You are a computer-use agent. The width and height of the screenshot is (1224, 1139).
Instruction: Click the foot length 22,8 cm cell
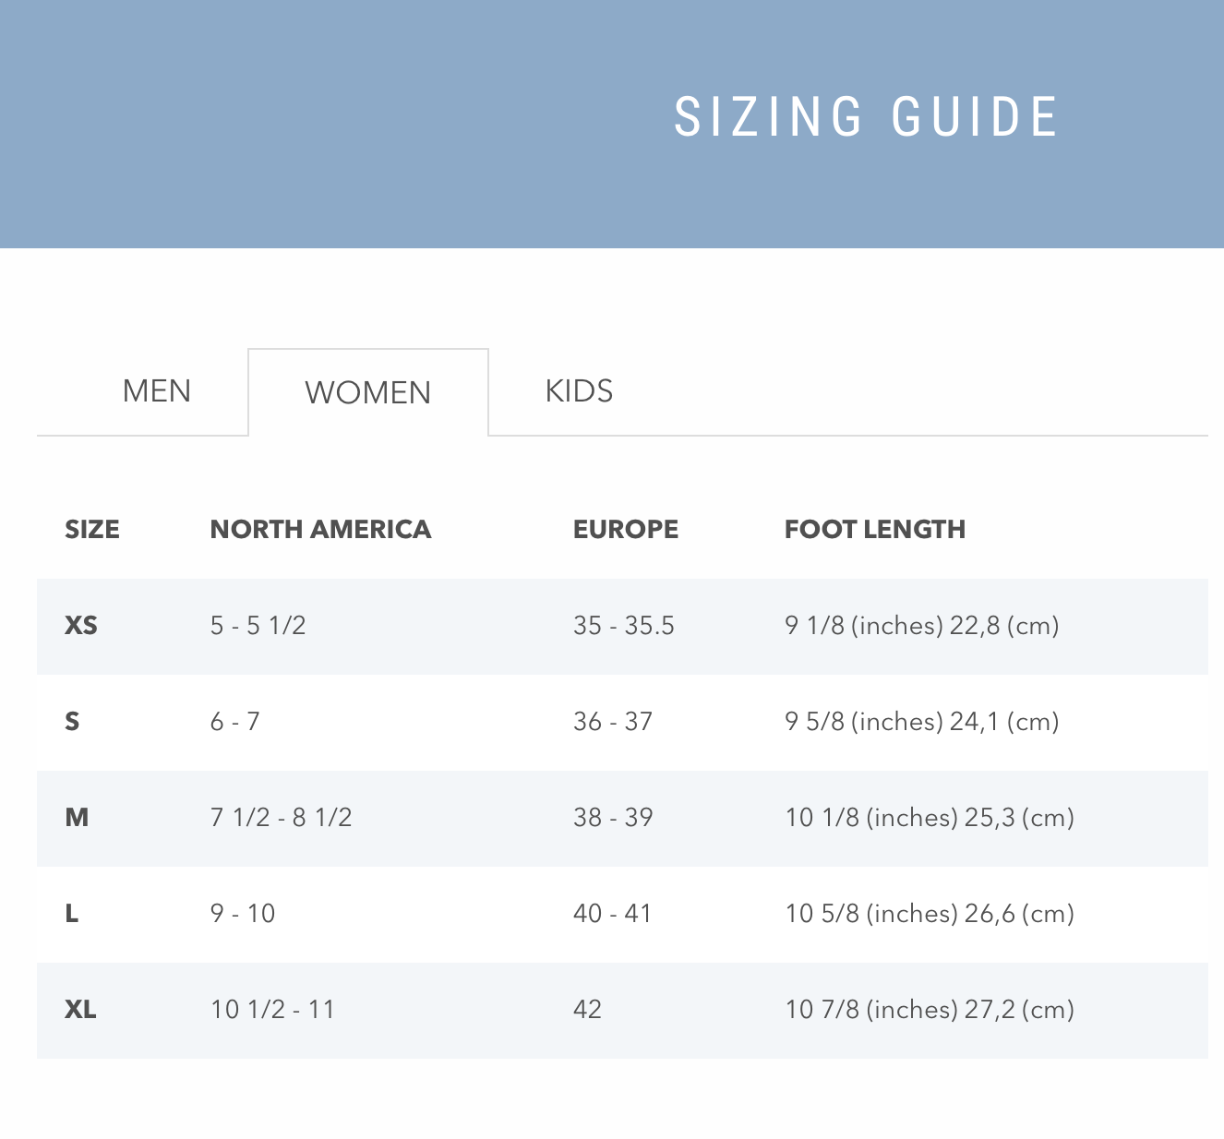(x=921, y=626)
